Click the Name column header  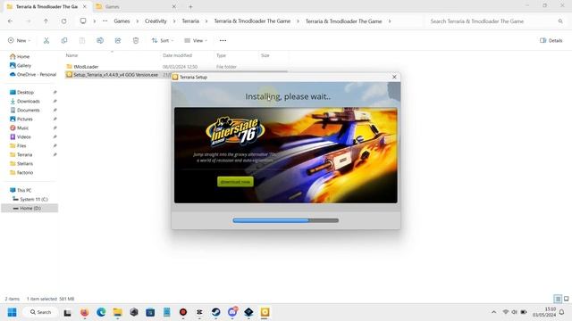click(x=71, y=55)
